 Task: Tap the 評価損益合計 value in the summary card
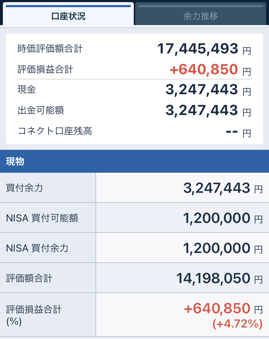pyautogui.click(x=203, y=70)
